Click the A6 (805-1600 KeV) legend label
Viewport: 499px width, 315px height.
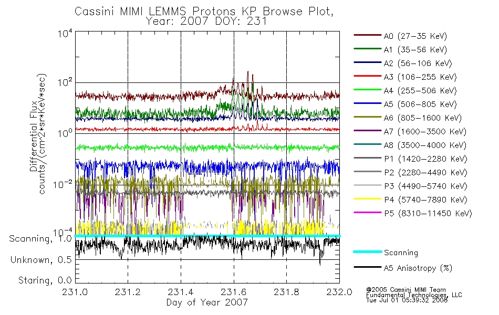click(x=423, y=118)
